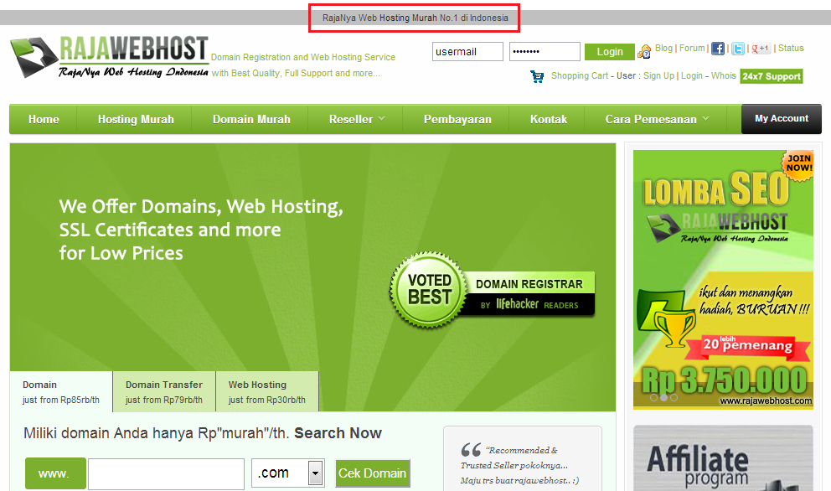The image size is (831, 491).
Task: Click the domain name input field
Action: point(166,474)
